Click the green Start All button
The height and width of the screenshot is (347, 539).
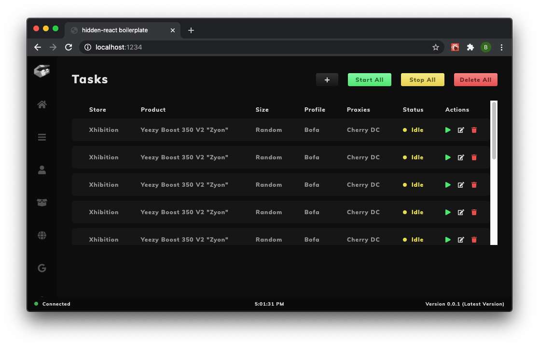point(370,80)
